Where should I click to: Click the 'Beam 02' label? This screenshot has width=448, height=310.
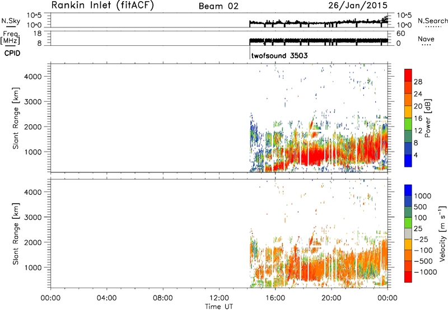tap(218, 6)
